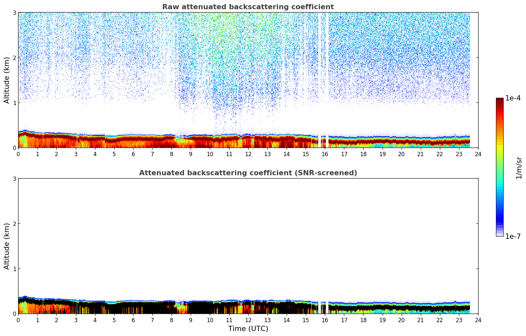This screenshot has height=336, width=526.
Task: Pick the dark red top of the colorbar
Action: coord(499,100)
